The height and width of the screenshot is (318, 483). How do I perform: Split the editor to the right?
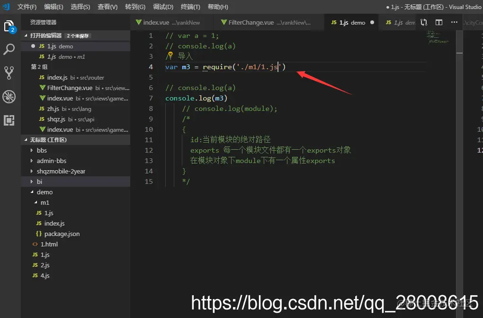pyautogui.click(x=438, y=22)
